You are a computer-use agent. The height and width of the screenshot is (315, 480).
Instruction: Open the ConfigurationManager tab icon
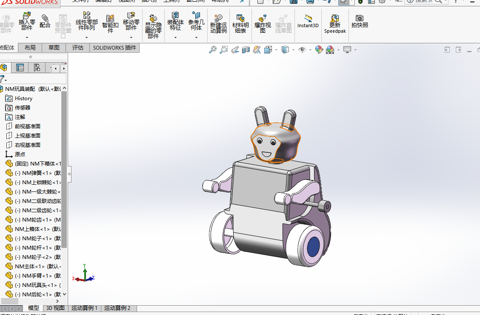37,67
